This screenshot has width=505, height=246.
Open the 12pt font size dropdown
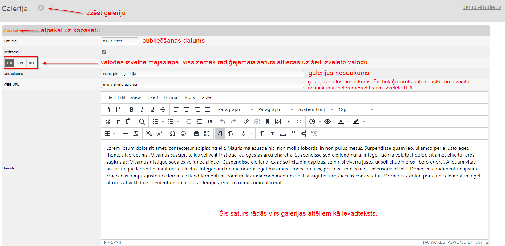pos(356,109)
